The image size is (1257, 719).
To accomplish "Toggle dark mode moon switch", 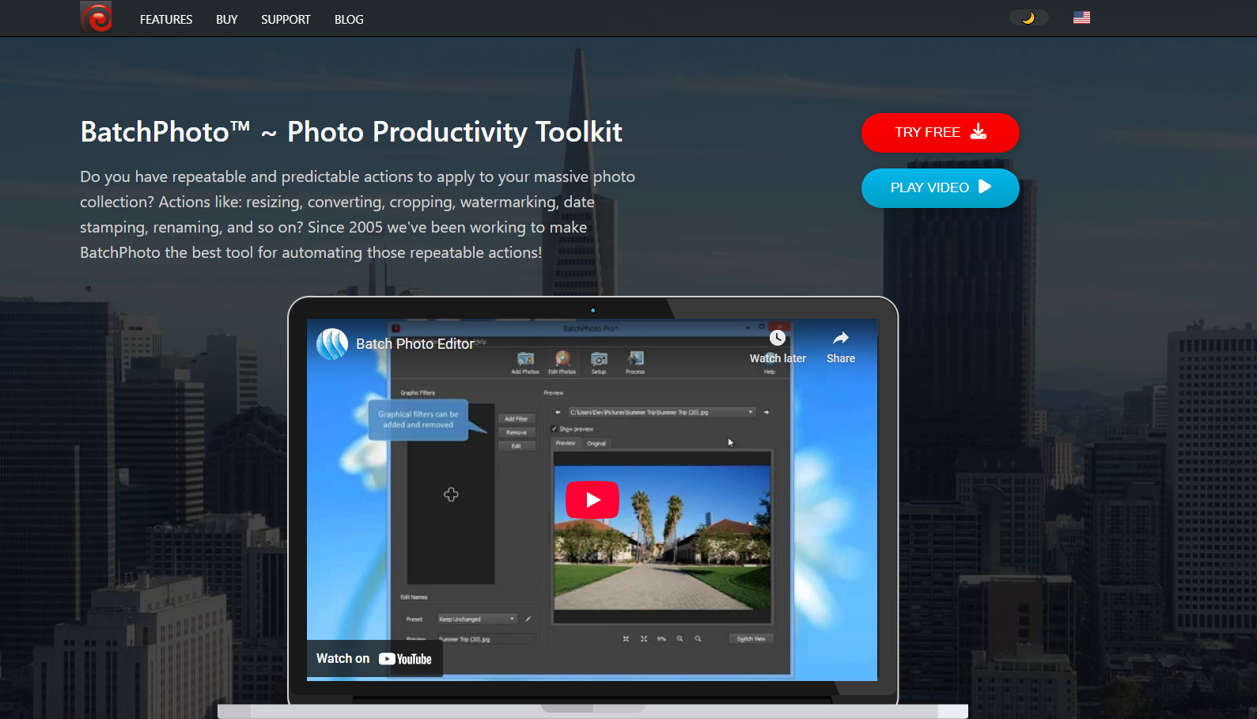I will 1028,17.
